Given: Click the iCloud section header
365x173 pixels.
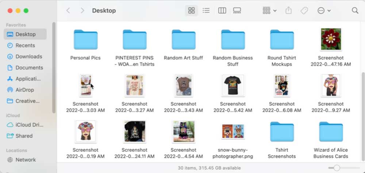Looking at the screenshot, I should click(13, 115).
